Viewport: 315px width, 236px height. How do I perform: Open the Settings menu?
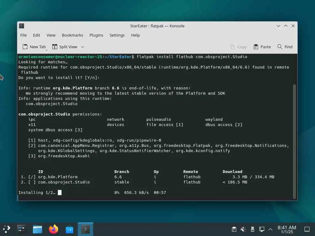(x=117, y=35)
